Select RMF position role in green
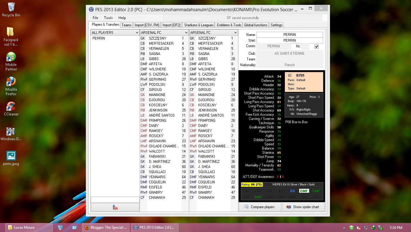Image resolution: width=411 pixels, height=232 pixels. [x=258, y=197]
